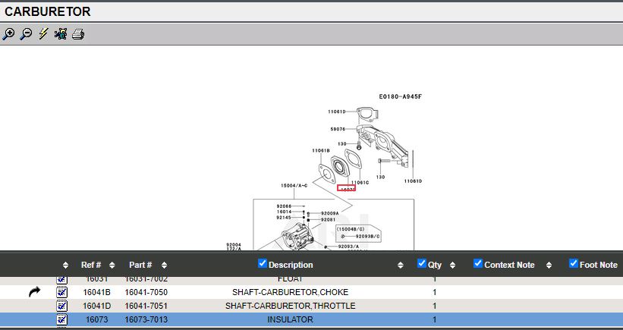Sort the table by Part # arrows
Screen dimensions: 623x330
(165, 266)
